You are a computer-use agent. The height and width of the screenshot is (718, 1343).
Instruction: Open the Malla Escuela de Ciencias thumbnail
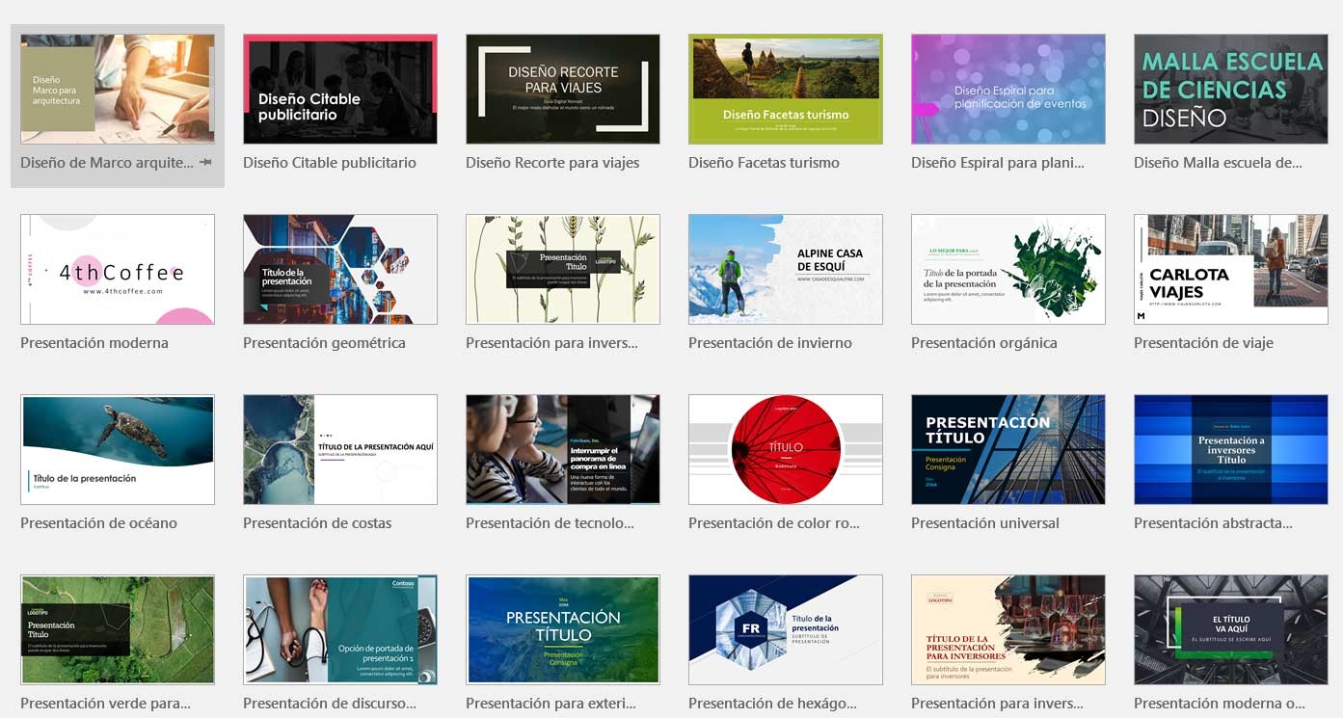coord(1231,89)
